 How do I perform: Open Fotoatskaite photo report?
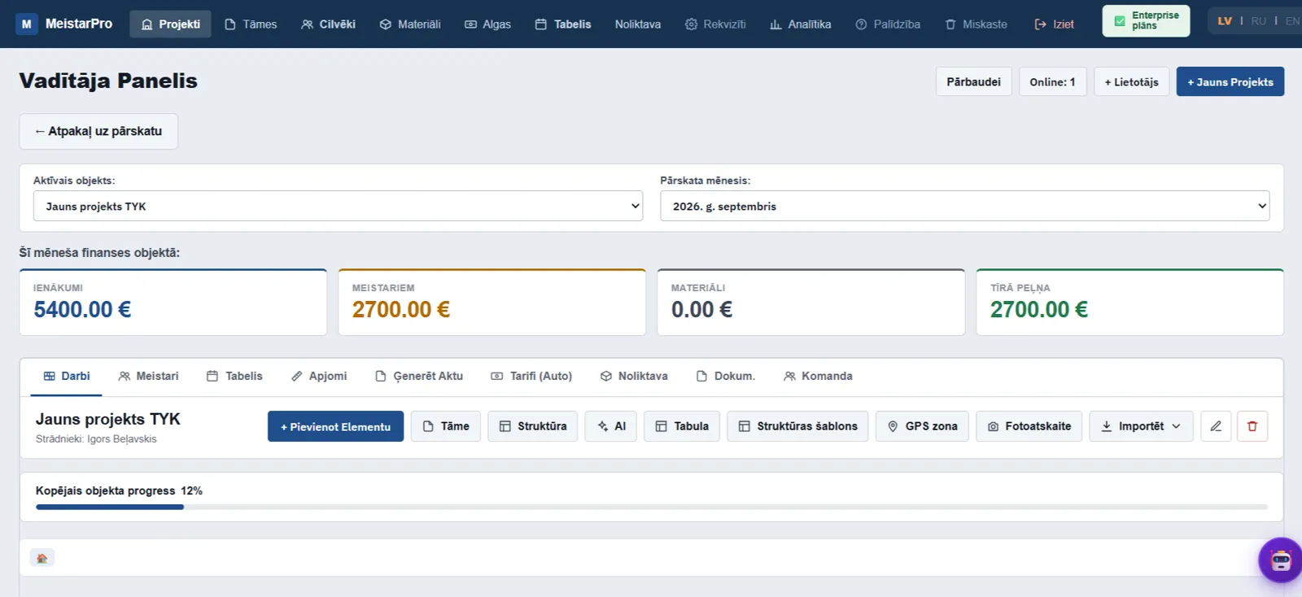point(1029,426)
